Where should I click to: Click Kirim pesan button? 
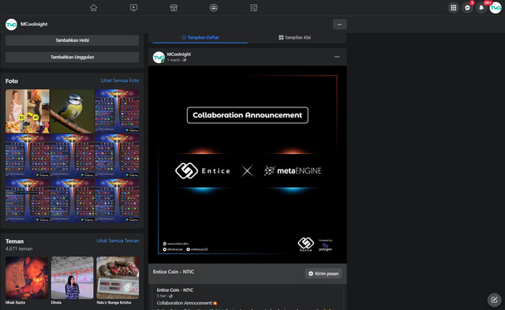(324, 274)
